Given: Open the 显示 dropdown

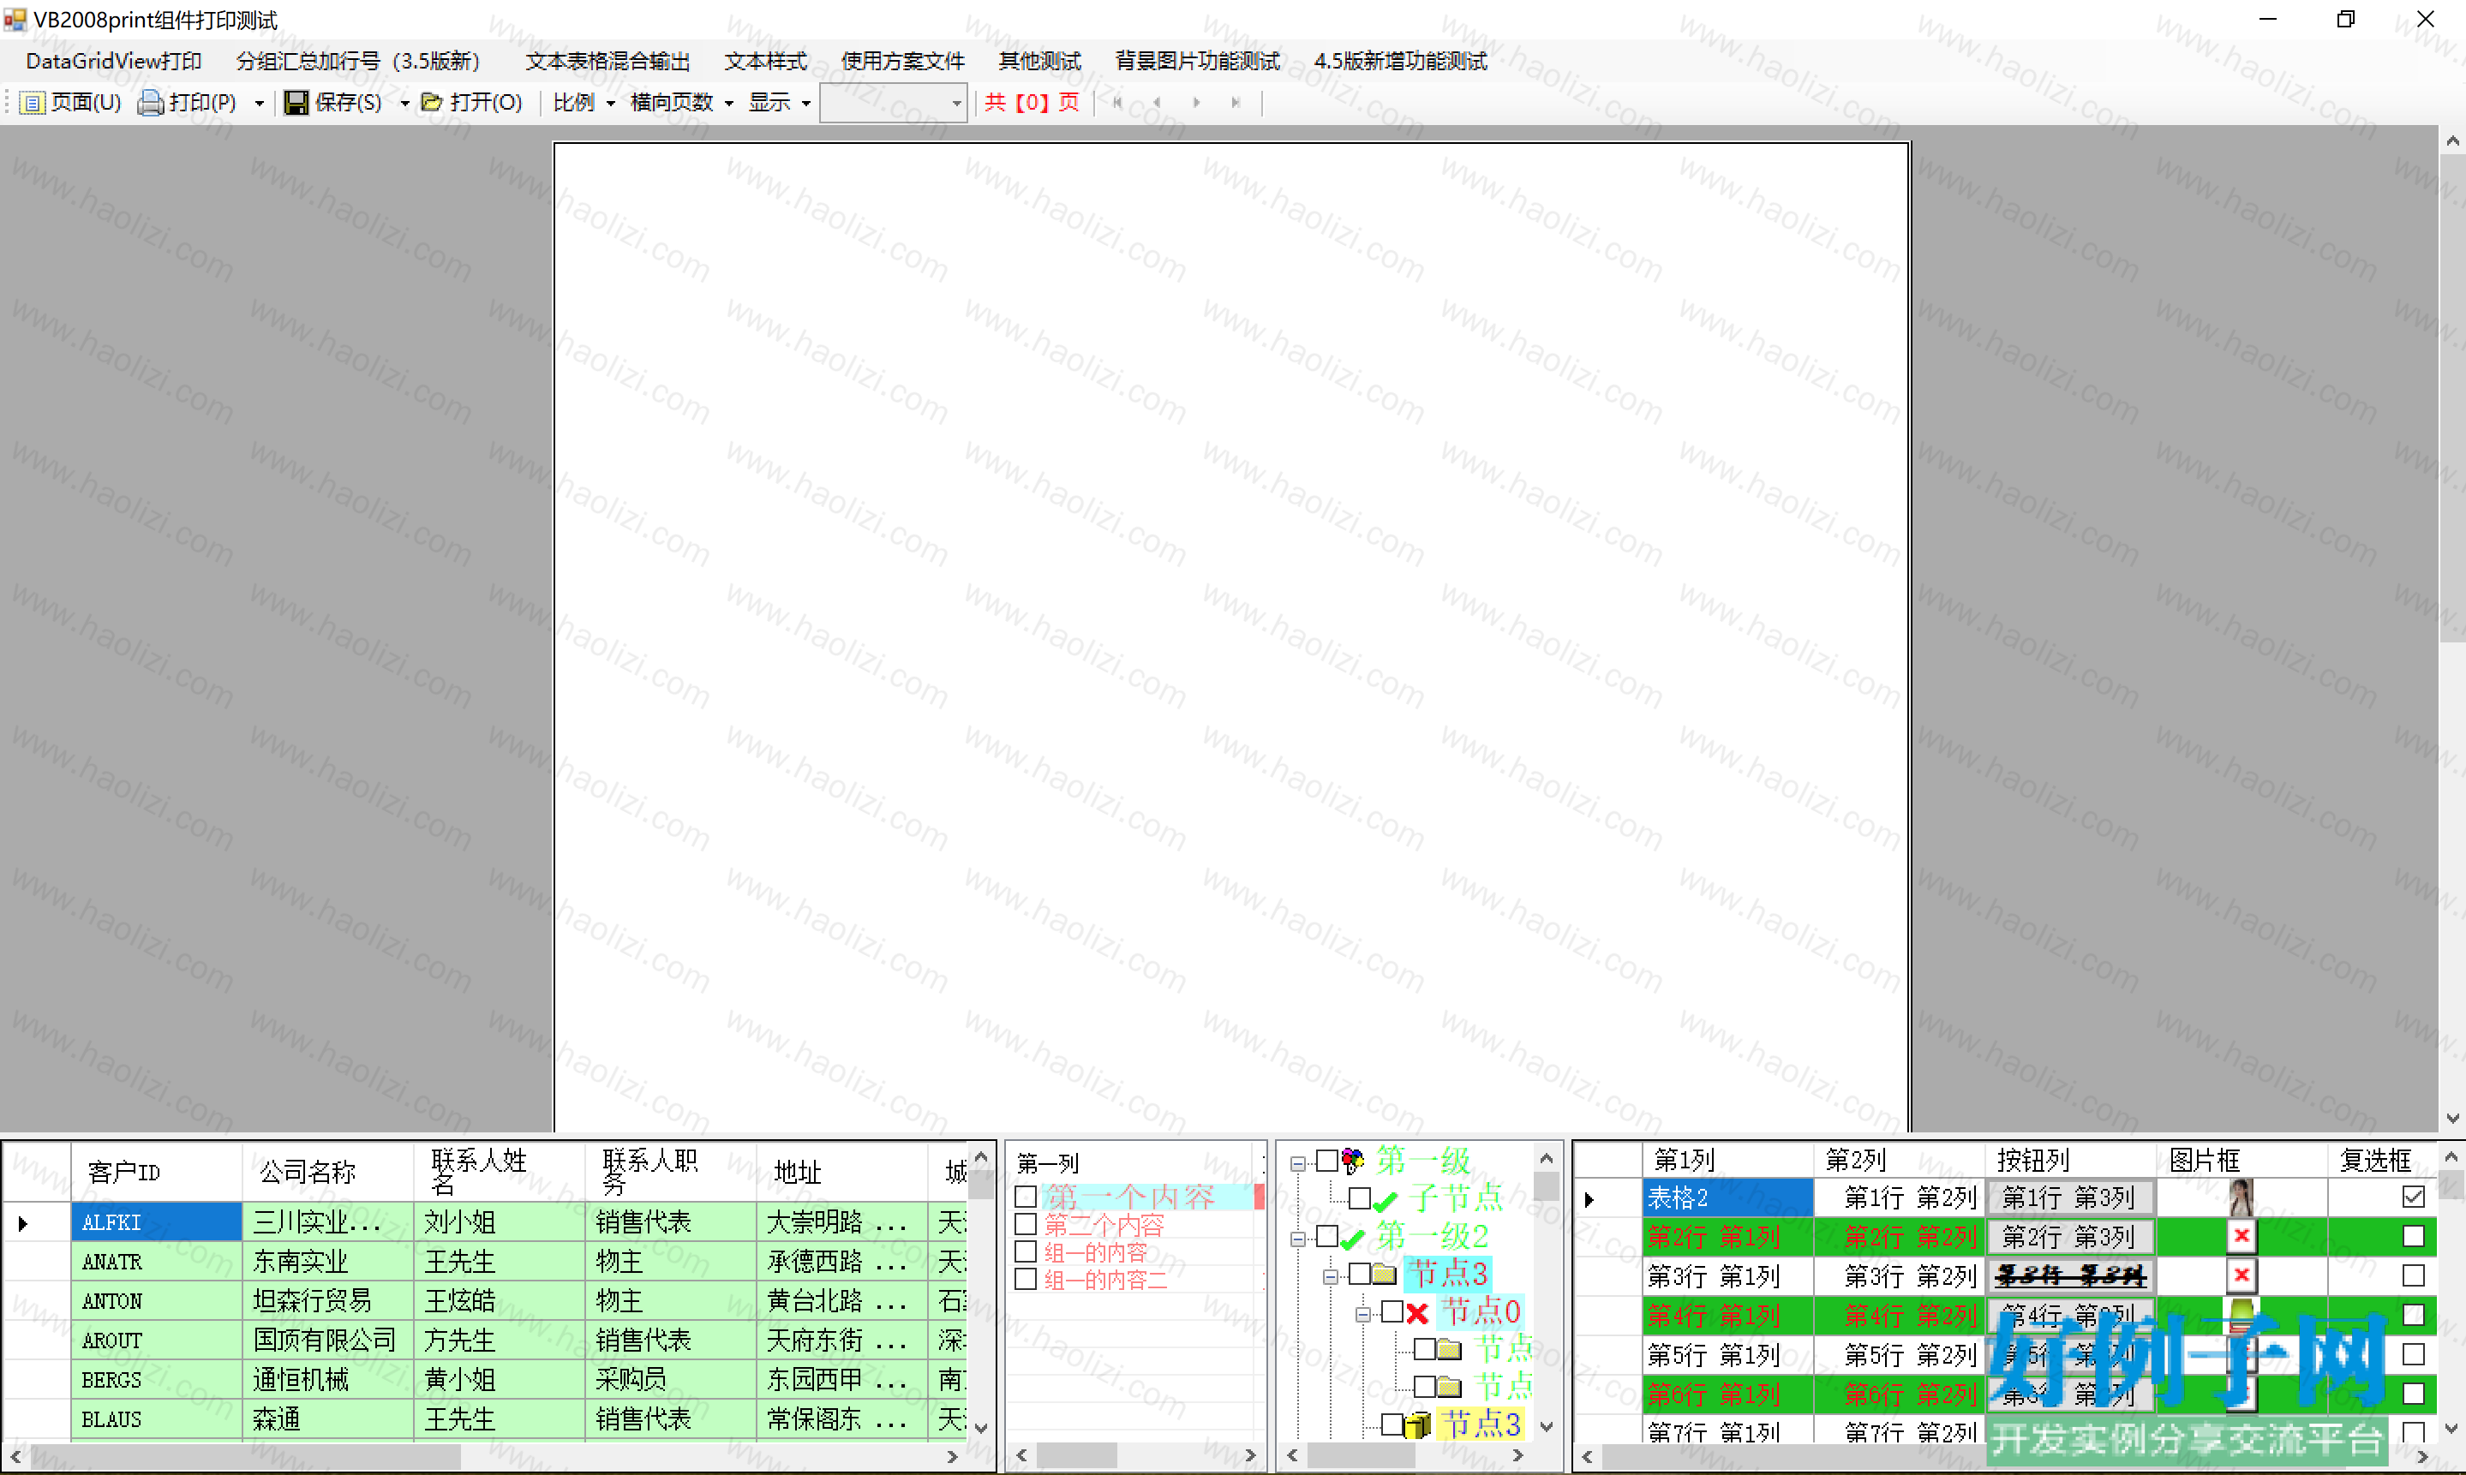Looking at the screenshot, I should pyautogui.click(x=779, y=103).
